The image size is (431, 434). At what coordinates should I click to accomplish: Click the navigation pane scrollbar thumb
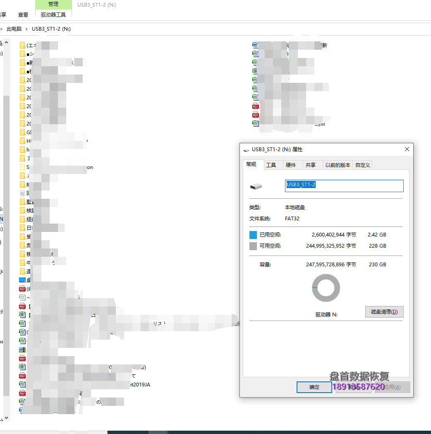coord(6,245)
